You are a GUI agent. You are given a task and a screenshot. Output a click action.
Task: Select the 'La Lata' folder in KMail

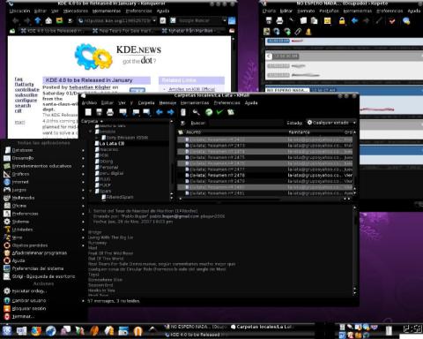coord(112,144)
